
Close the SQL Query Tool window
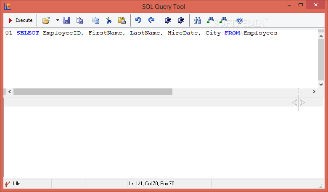pyautogui.click(x=316, y=5)
